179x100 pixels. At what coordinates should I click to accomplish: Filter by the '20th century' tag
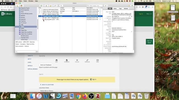(19, 42)
